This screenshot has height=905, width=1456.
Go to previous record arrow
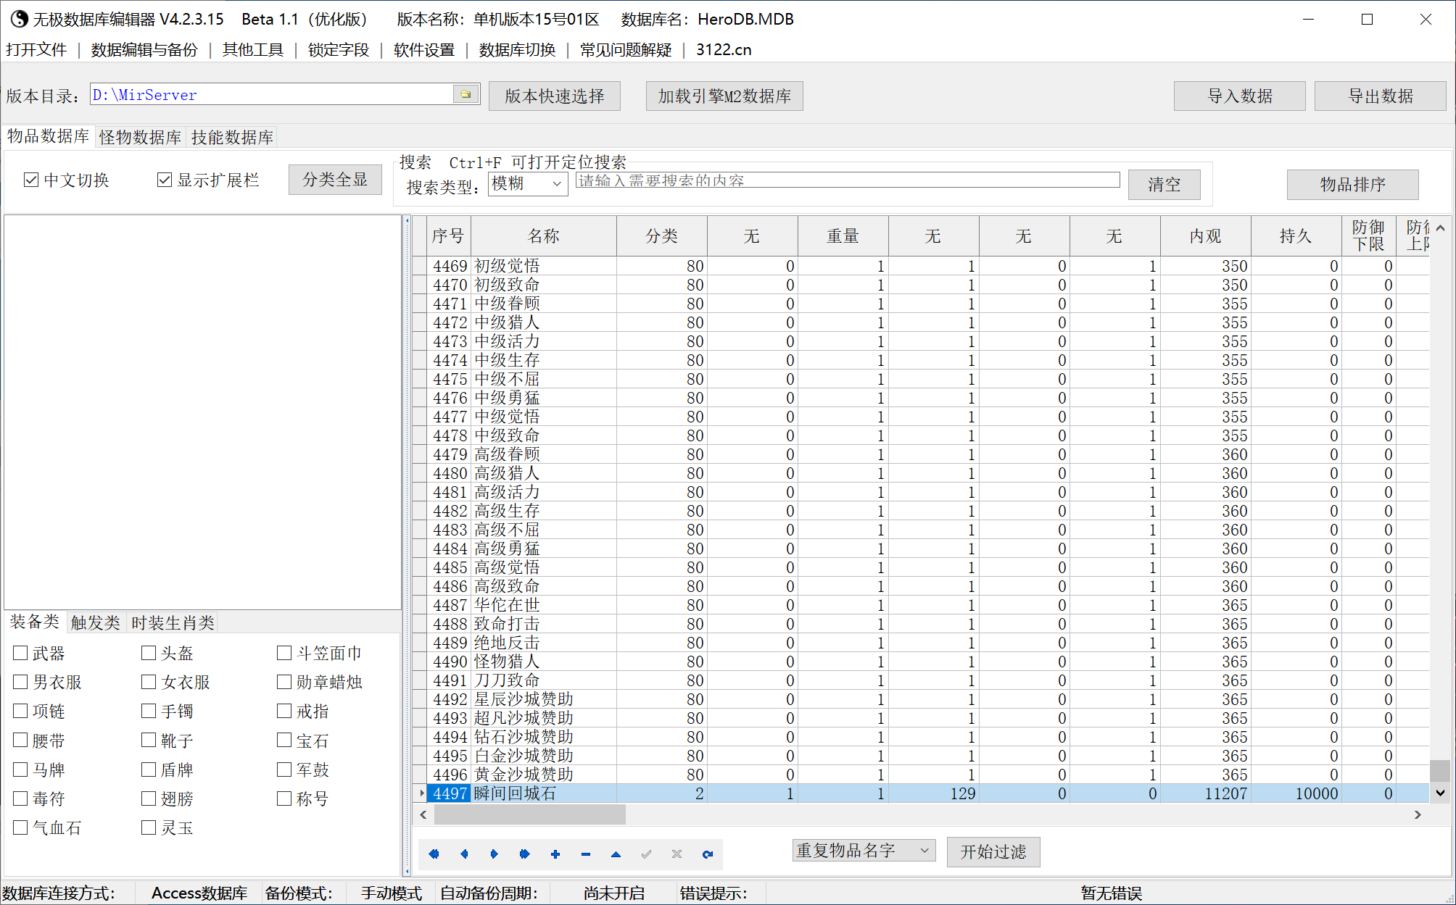(464, 854)
